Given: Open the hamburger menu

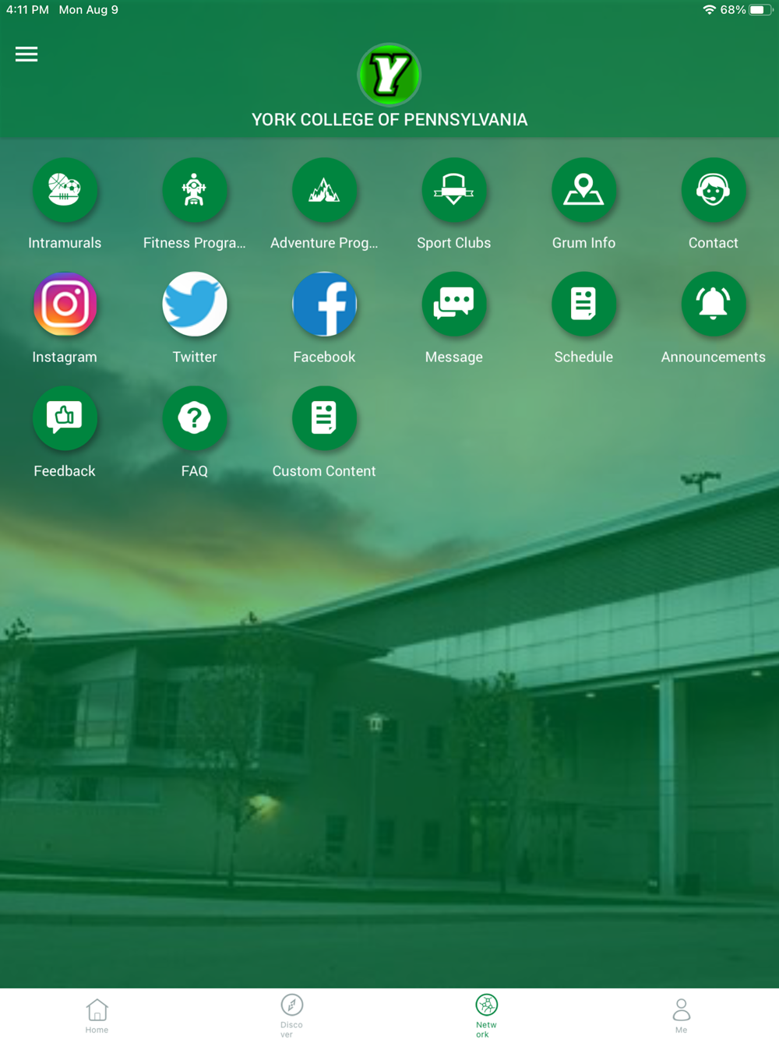Looking at the screenshot, I should (x=26, y=54).
